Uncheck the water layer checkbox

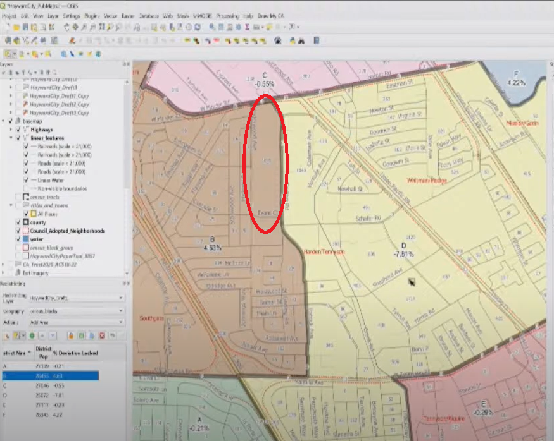click(x=18, y=239)
